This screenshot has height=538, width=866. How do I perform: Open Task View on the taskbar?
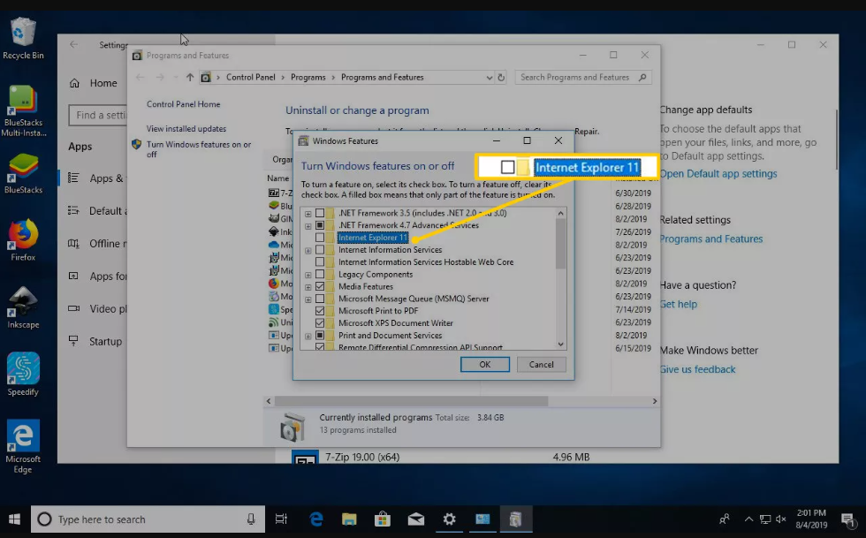(281, 519)
